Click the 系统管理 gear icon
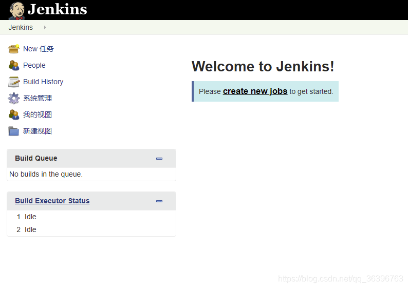Screen dimensions: 408x288 click(13, 98)
